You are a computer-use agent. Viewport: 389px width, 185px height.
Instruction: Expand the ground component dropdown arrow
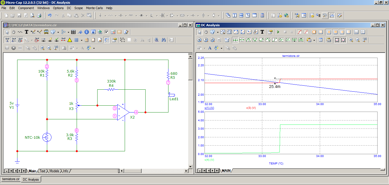pyautogui.click(x=105, y=16)
